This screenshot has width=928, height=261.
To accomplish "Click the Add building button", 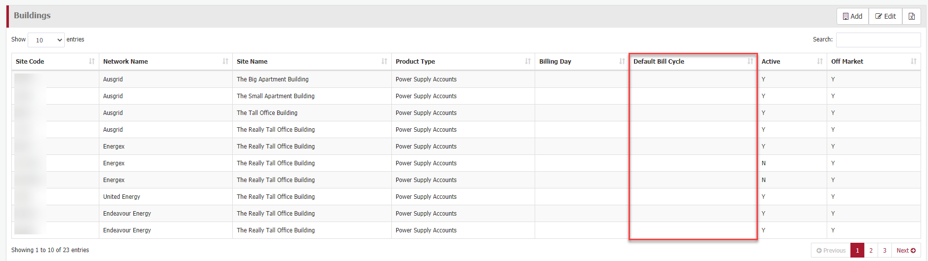I will 852,16.
